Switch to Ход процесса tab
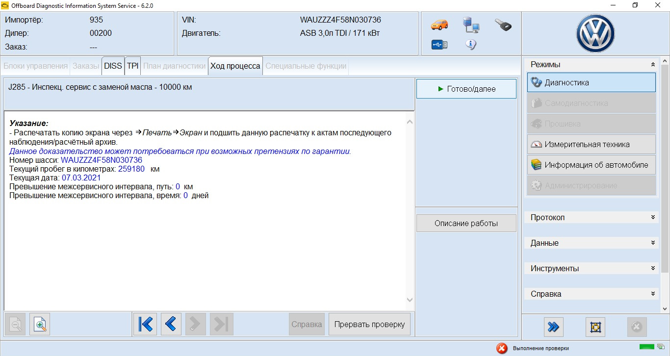Viewport: 670px width, 356px height. pyautogui.click(x=235, y=66)
